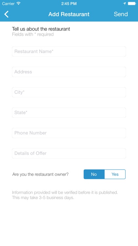Viewport: 138px width, 246px height.
Task: Select Yes for restaurant owner
Action: click(115, 174)
